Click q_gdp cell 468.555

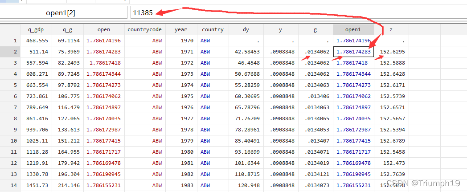point(37,41)
